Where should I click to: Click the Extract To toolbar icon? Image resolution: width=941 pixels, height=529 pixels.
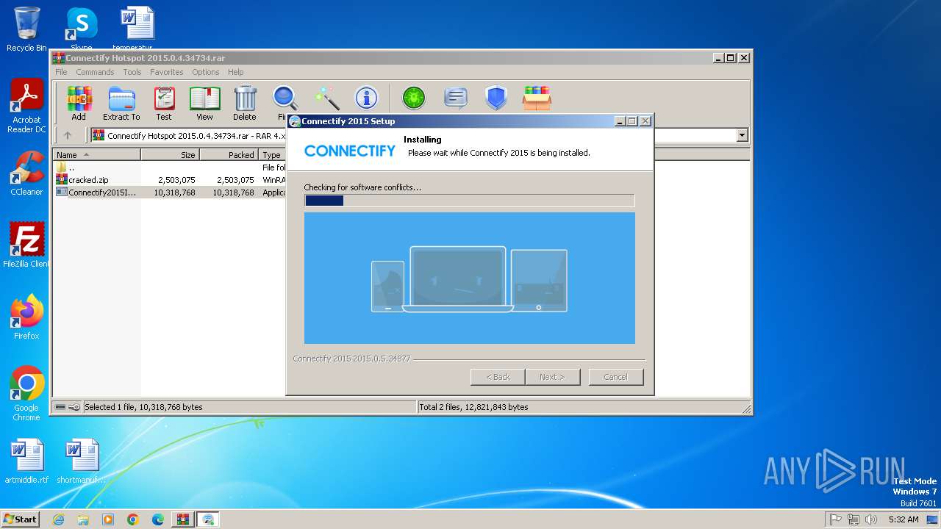click(x=121, y=103)
